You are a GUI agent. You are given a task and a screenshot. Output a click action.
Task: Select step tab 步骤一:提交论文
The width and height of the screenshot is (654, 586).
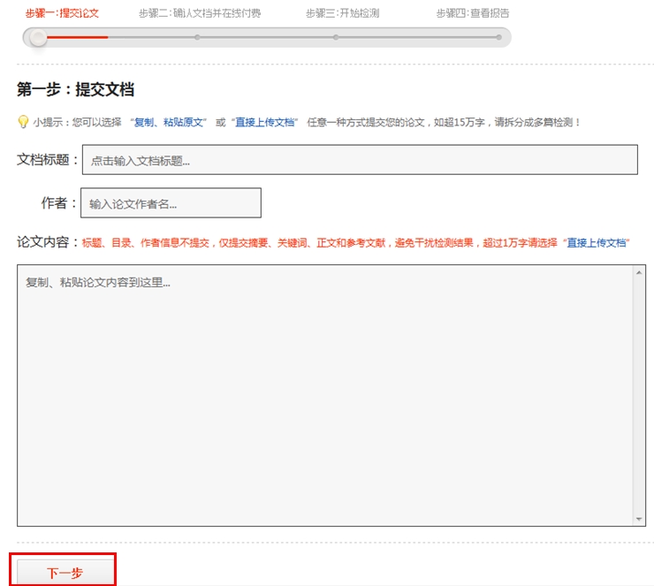[62, 13]
